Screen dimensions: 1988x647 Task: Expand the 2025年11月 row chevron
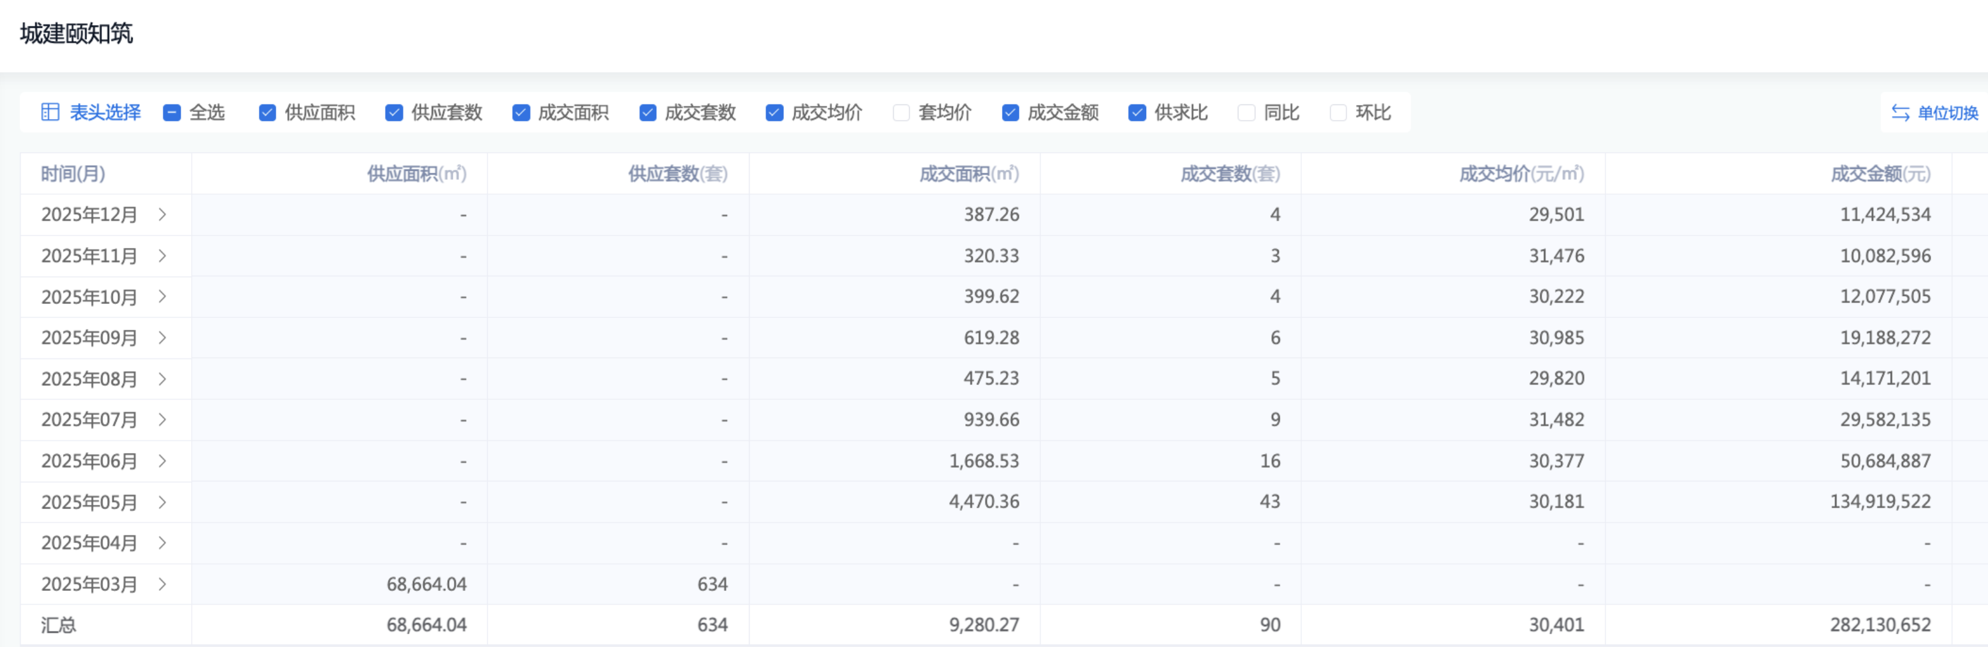[x=162, y=255]
